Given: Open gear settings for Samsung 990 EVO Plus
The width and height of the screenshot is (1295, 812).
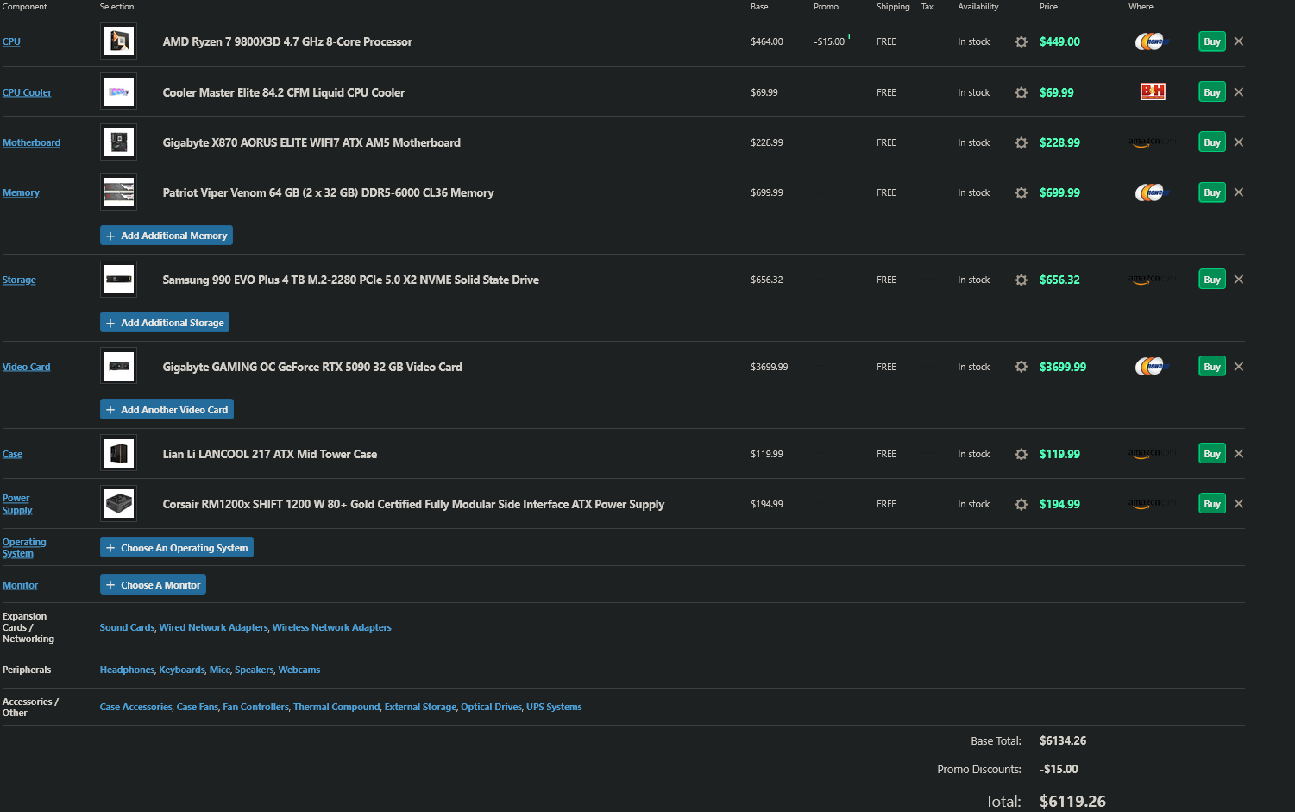Looking at the screenshot, I should (1022, 280).
